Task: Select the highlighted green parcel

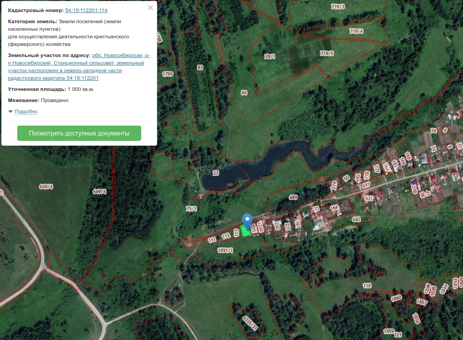Action: [x=245, y=231]
